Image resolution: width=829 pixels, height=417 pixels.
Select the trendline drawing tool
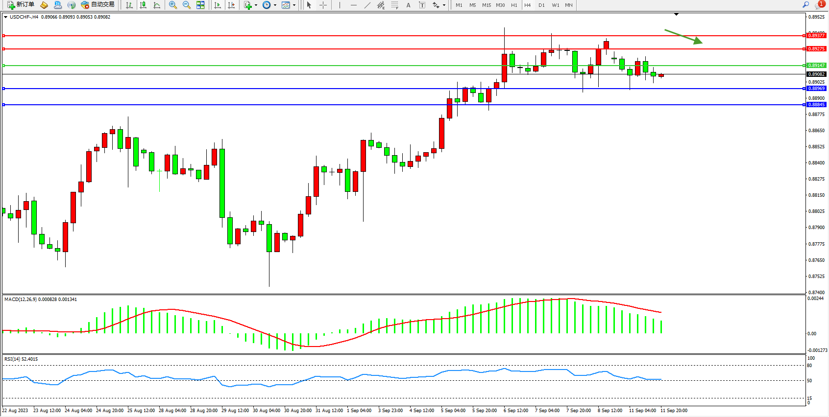[367, 5]
